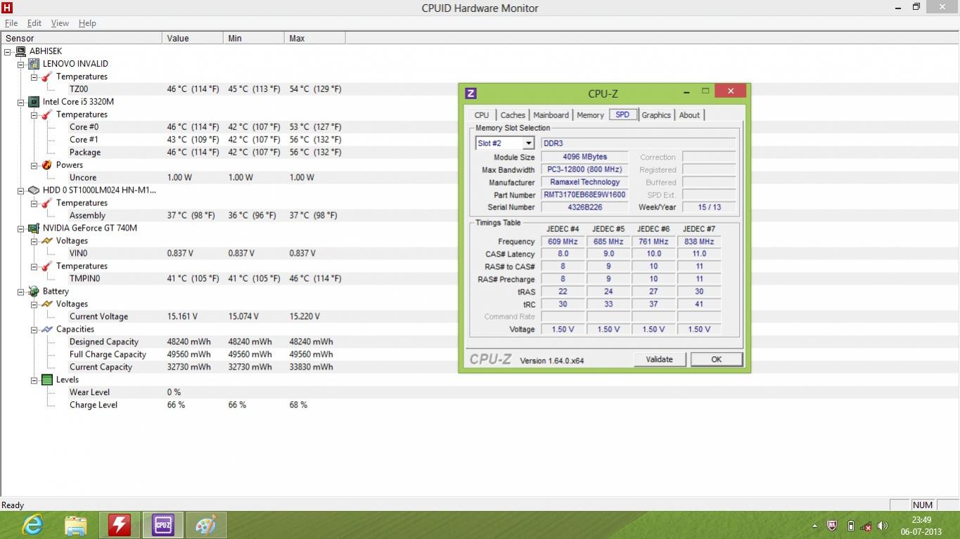
Task: Click the battery Levels green icon
Action: [47, 380]
